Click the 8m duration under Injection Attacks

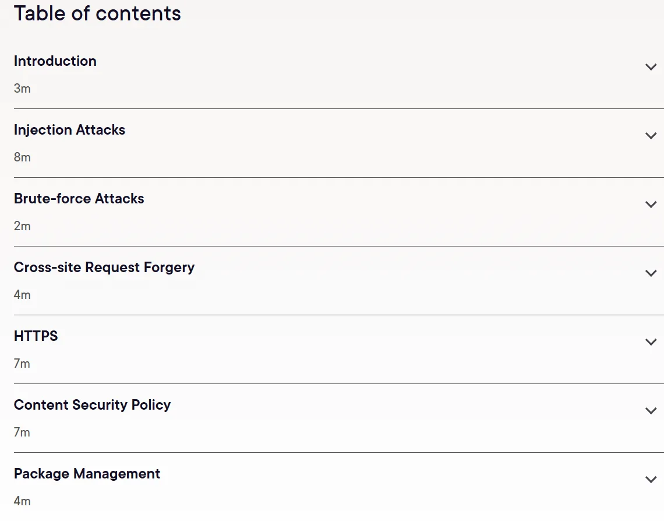tap(22, 157)
